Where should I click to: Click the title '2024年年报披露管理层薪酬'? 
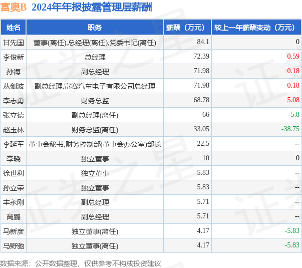[92, 8]
